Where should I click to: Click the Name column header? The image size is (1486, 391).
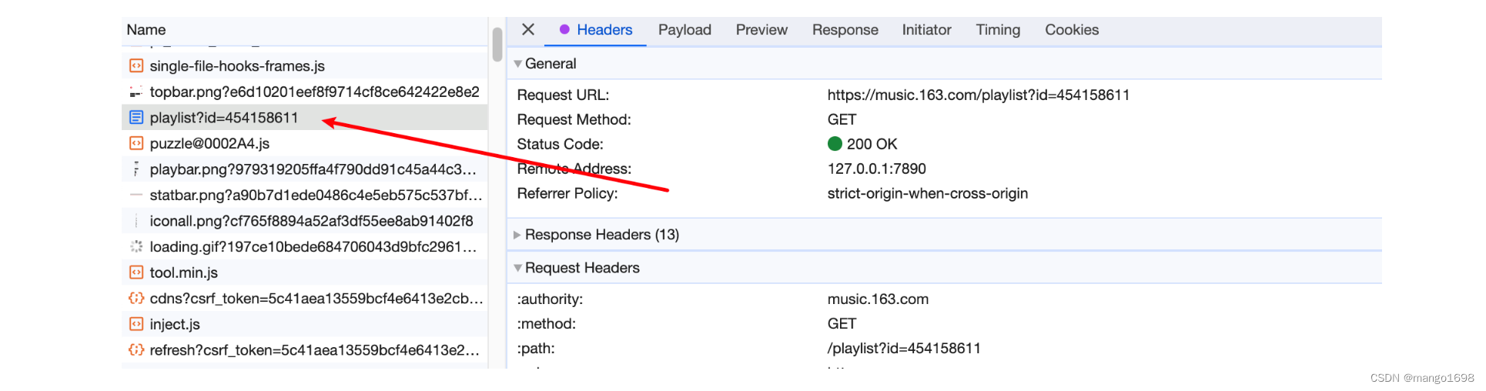[x=146, y=30]
